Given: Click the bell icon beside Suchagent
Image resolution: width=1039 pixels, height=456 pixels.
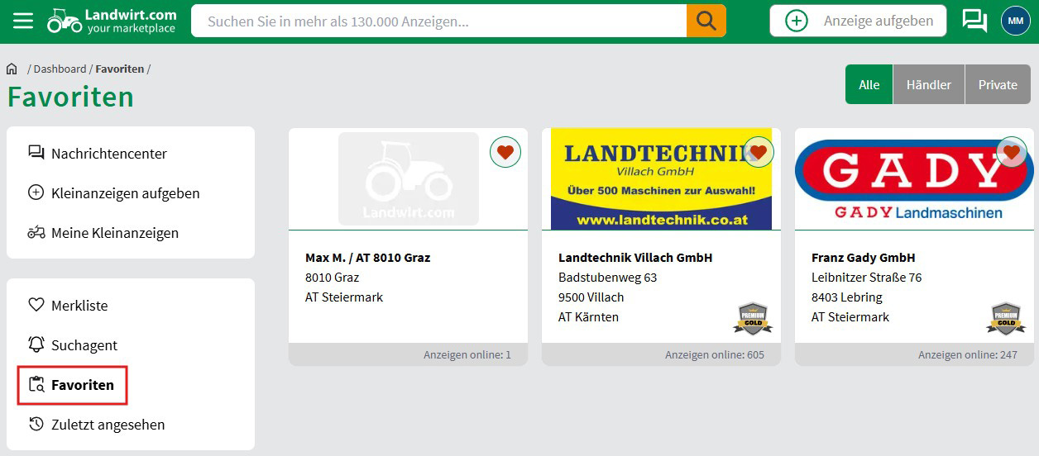Looking at the screenshot, I should tap(36, 344).
